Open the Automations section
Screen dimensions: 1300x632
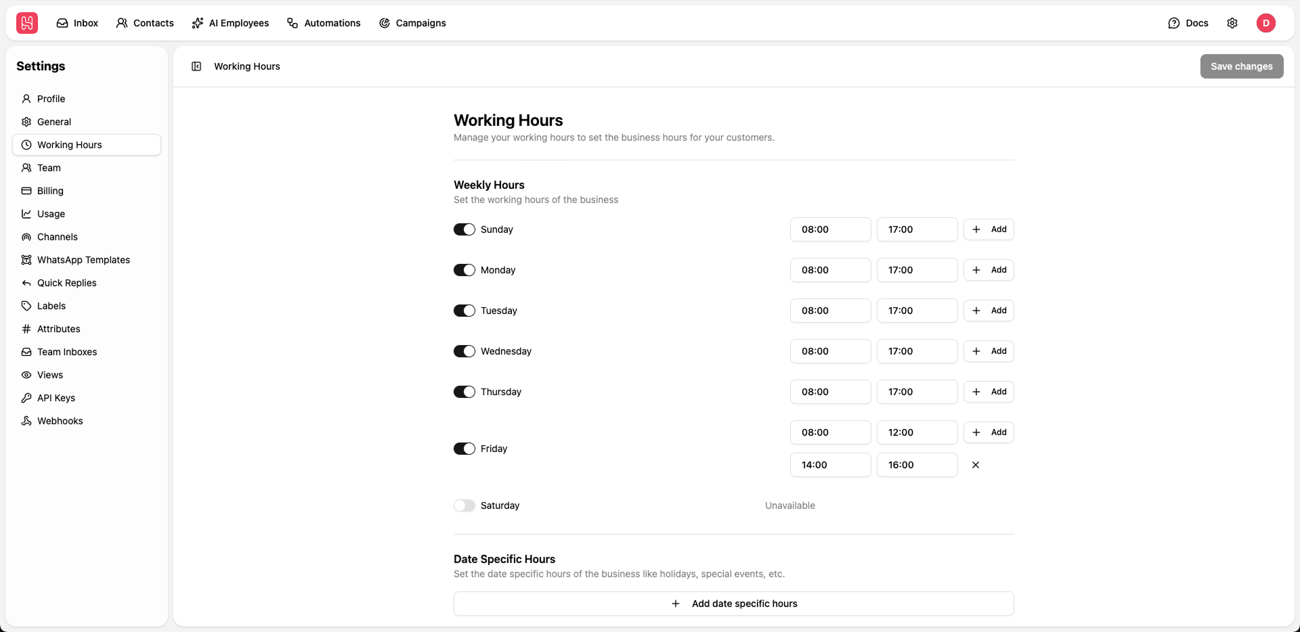324,22
